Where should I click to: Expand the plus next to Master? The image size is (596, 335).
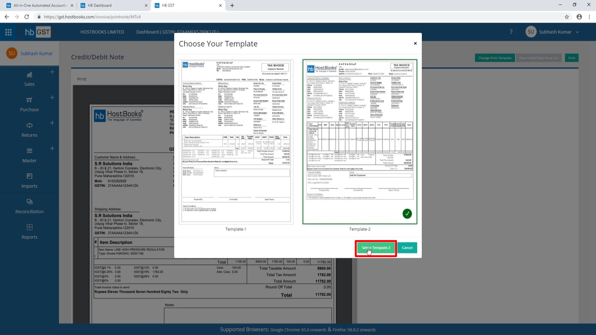point(52,148)
